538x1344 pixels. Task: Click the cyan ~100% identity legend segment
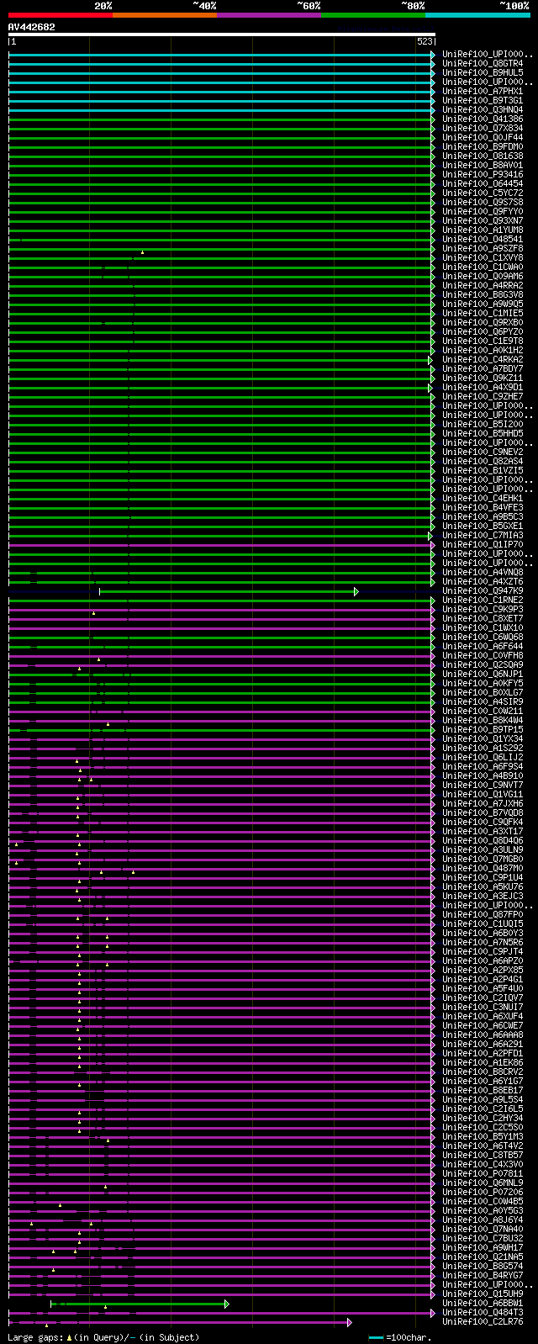pos(477,15)
